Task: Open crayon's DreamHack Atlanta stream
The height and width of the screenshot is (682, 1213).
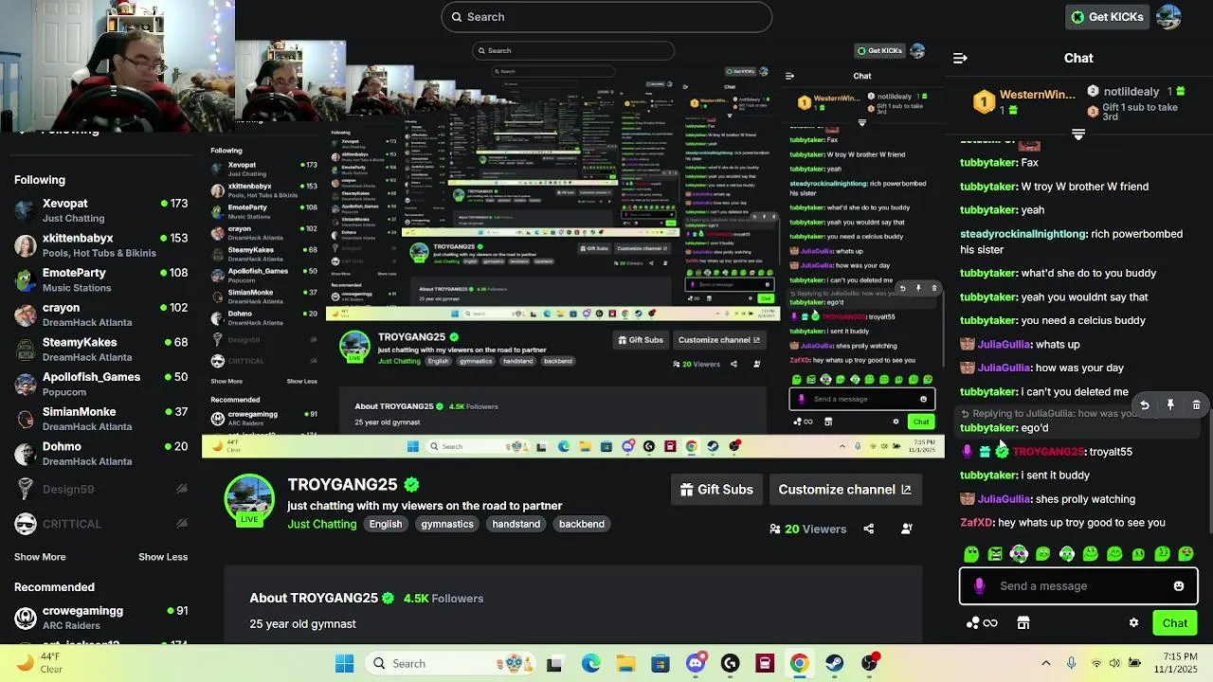Action: click(x=101, y=314)
